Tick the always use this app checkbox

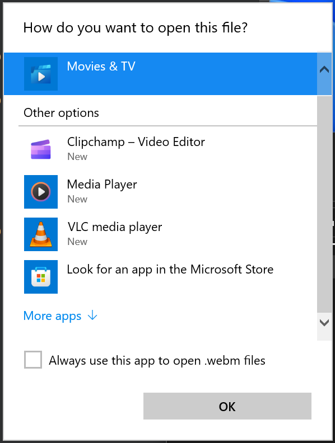(33, 360)
